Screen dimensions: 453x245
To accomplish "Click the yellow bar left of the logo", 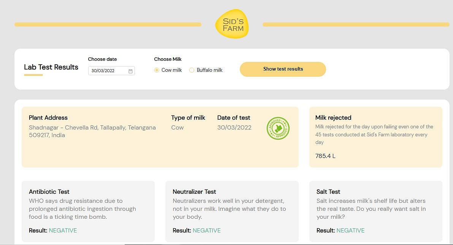I will point(108,25).
